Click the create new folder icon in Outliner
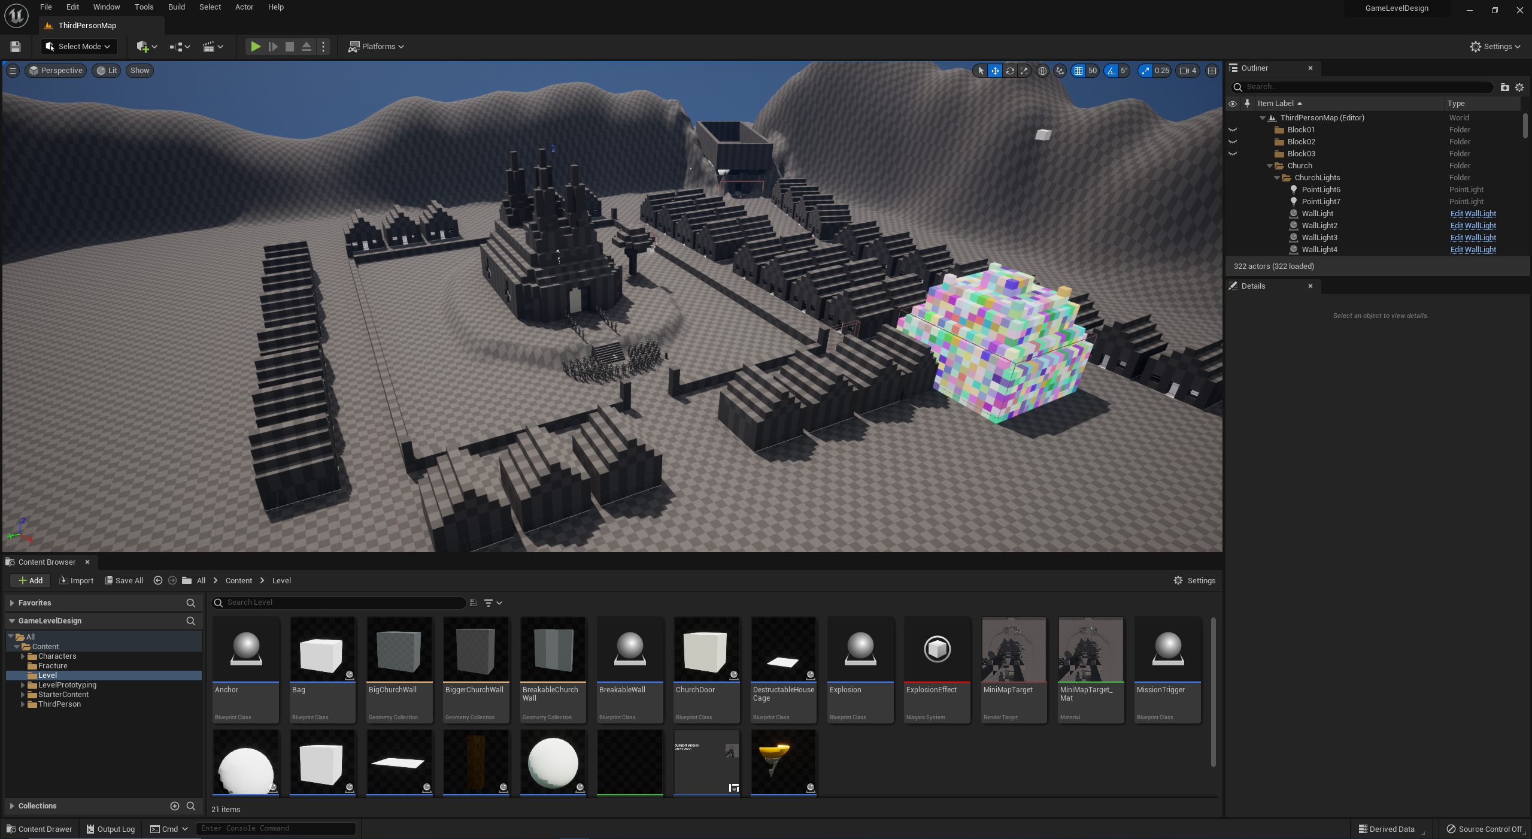 click(x=1504, y=87)
